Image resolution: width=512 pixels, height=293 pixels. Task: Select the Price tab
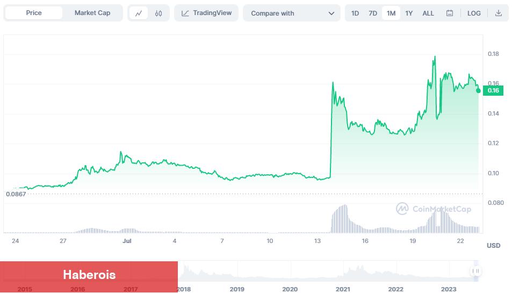coord(34,13)
